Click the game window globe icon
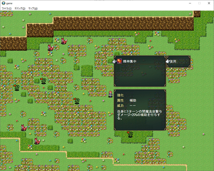 coord(4,3)
